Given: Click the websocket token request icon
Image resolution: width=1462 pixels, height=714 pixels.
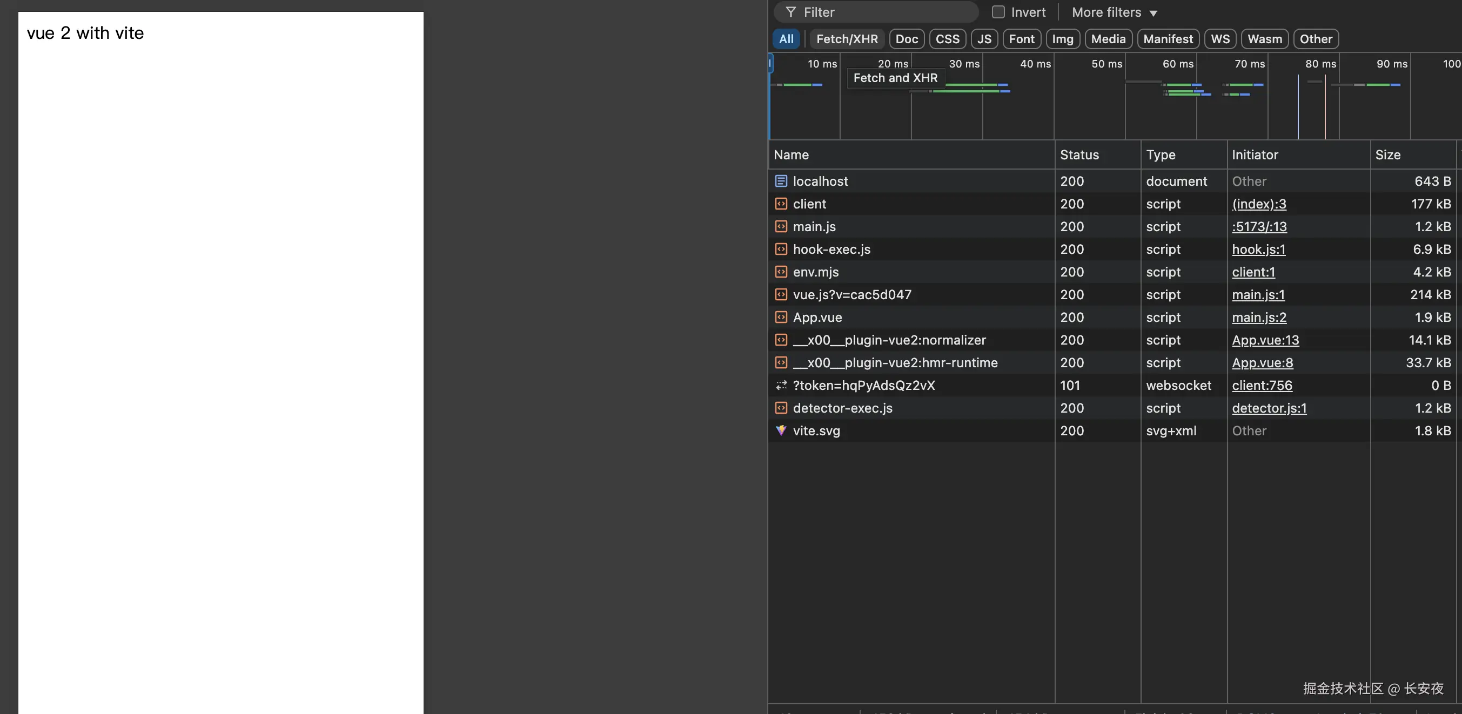Looking at the screenshot, I should [x=781, y=386].
